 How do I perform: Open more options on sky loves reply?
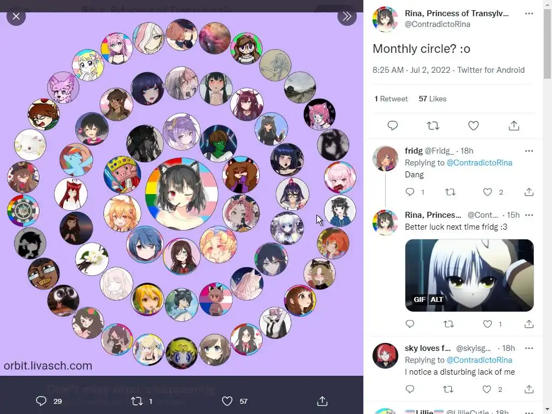[529, 348]
